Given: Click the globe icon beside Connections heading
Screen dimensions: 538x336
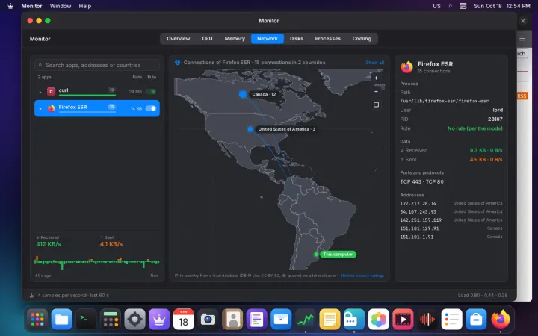Looking at the screenshot, I should [177, 63].
